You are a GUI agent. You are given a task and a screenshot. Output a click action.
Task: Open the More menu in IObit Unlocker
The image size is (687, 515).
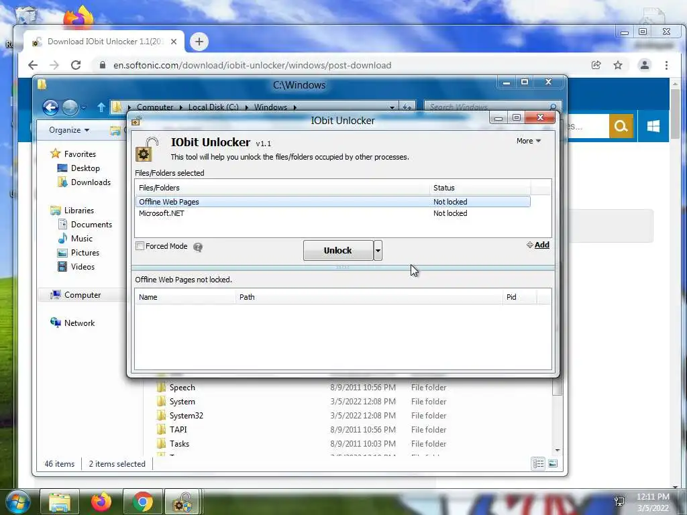coord(529,141)
